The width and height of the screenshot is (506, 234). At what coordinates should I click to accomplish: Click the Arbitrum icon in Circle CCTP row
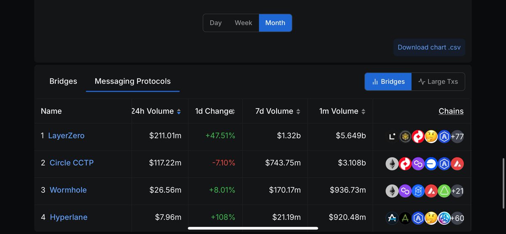coord(444,163)
